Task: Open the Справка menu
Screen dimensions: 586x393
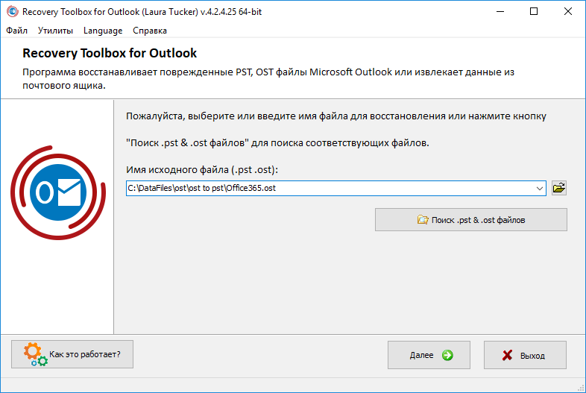Action: click(150, 31)
